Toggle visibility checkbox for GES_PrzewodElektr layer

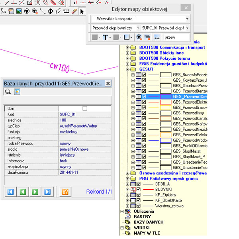[144, 102]
